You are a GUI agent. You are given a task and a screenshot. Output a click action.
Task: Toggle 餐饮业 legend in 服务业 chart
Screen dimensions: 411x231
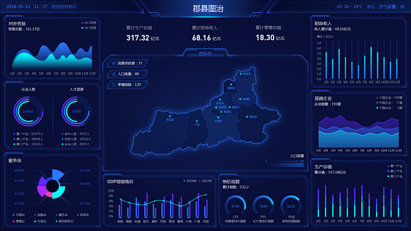tap(62, 215)
